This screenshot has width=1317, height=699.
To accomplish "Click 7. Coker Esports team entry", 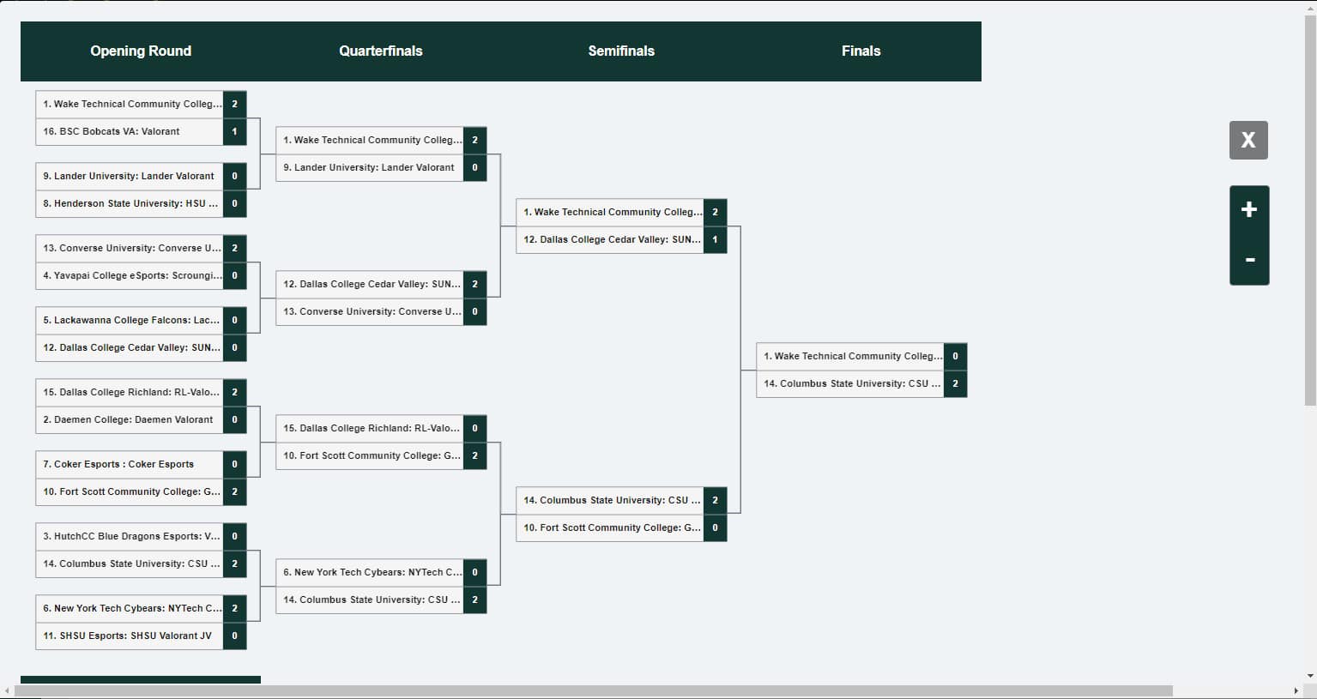I will [130, 465].
